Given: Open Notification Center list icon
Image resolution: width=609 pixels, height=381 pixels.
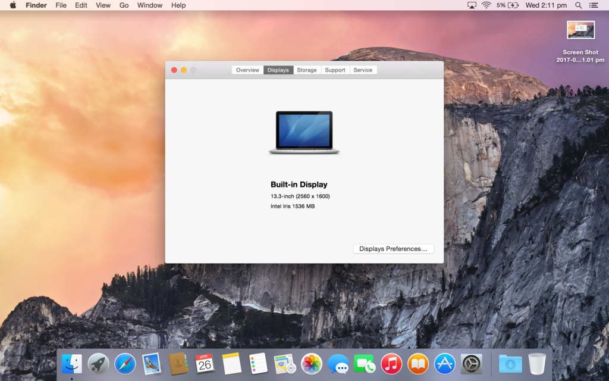Looking at the screenshot, I should pyautogui.click(x=594, y=5).
